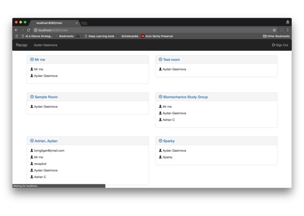Bookmark this page with the star icon
This screenshot has height=216, width=304.
click(274, 30)
